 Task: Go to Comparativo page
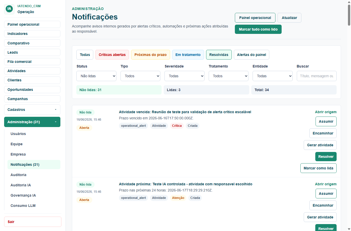32,43
